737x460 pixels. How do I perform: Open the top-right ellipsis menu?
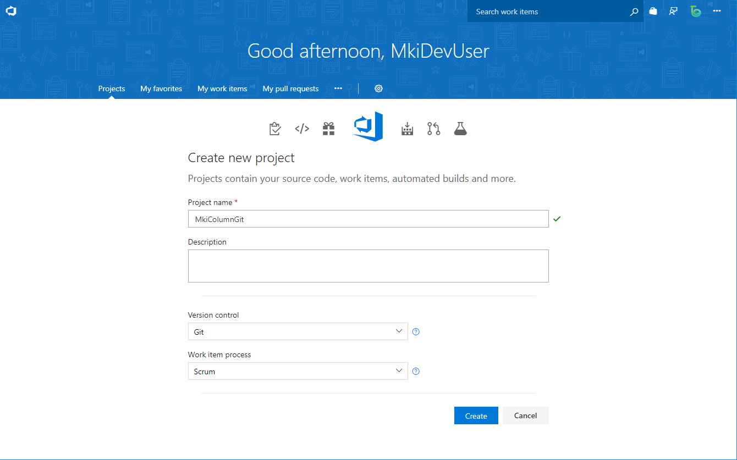tap(717, 11)
